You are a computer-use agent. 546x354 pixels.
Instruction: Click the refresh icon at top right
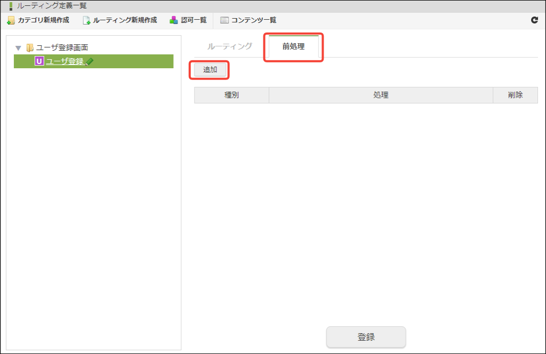coord(534,20)
